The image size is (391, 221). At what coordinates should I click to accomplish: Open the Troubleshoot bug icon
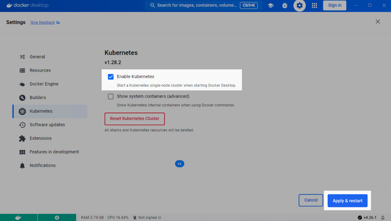click(x=285, y=5)
